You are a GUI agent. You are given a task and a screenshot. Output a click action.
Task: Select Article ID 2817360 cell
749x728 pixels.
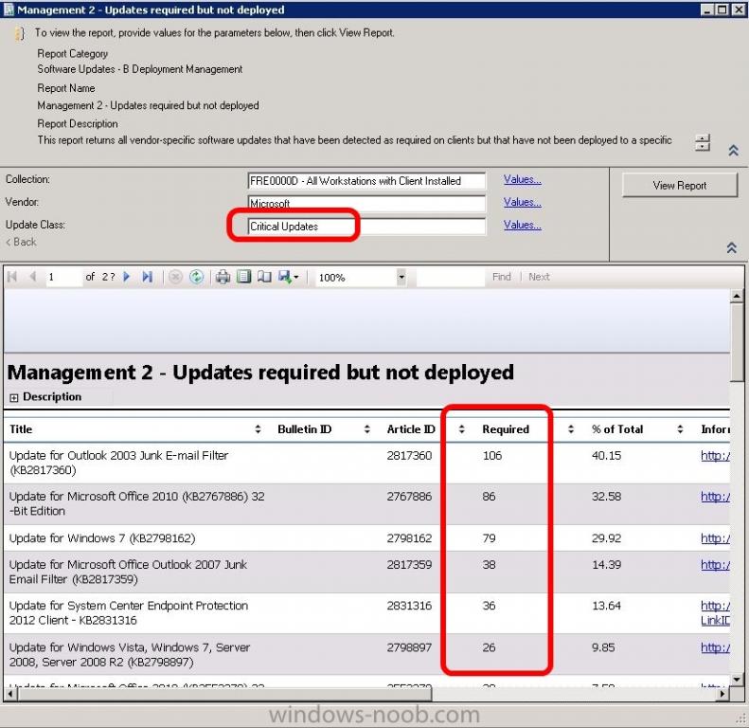point(409,456)
